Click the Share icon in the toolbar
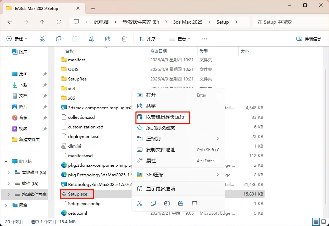The width and height of the screenshot is (329, 226). click(x=108, y=39)
